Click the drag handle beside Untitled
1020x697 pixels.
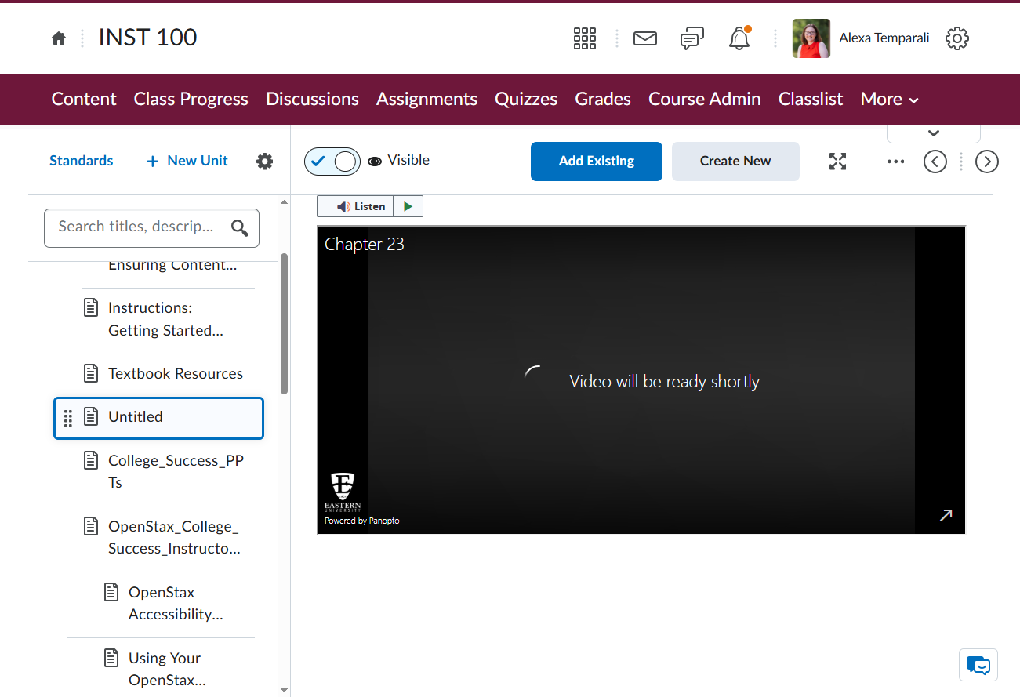click(x=67, y=418)
